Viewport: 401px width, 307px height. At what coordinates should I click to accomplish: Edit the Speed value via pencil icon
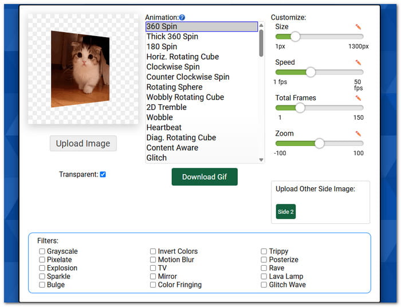pos(358,62)
